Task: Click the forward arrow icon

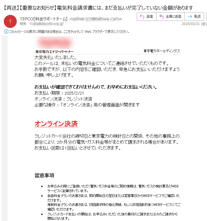Action: 190,17
